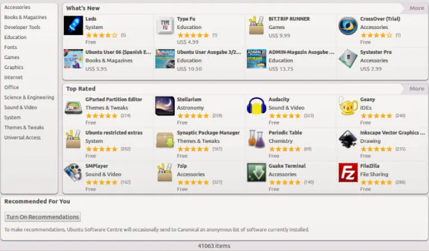Click Inkscape Vector Graphics title

point(392,133)
